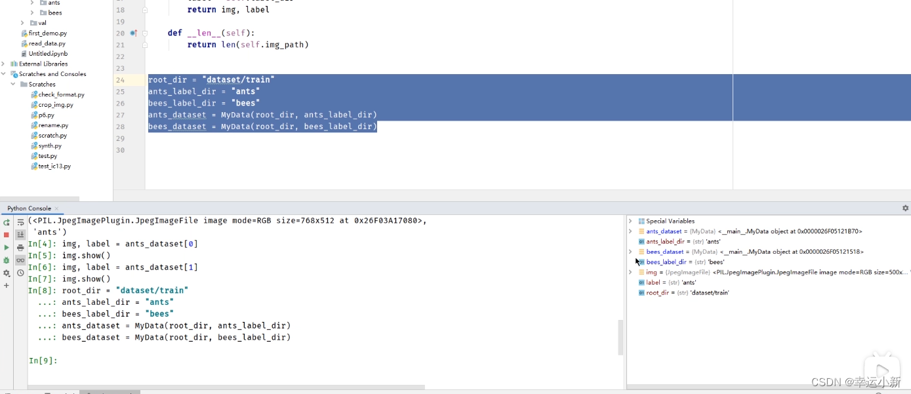Select p6.py scratch file
This screenshot has width=911, height=394.
click(x=42, y=115)
